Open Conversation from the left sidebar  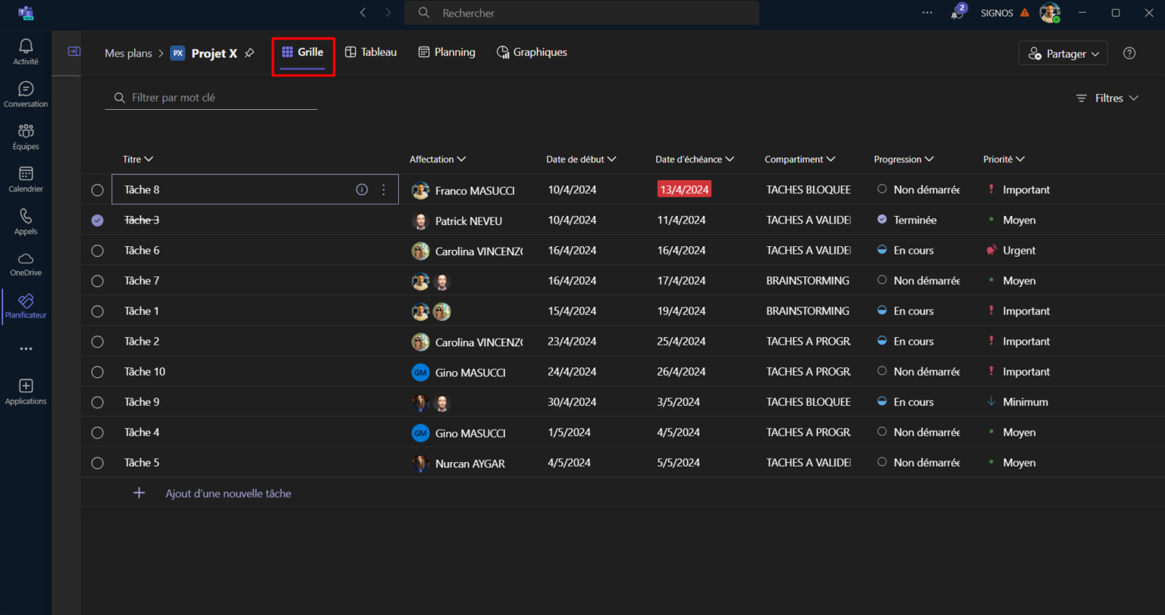[26, 94]
